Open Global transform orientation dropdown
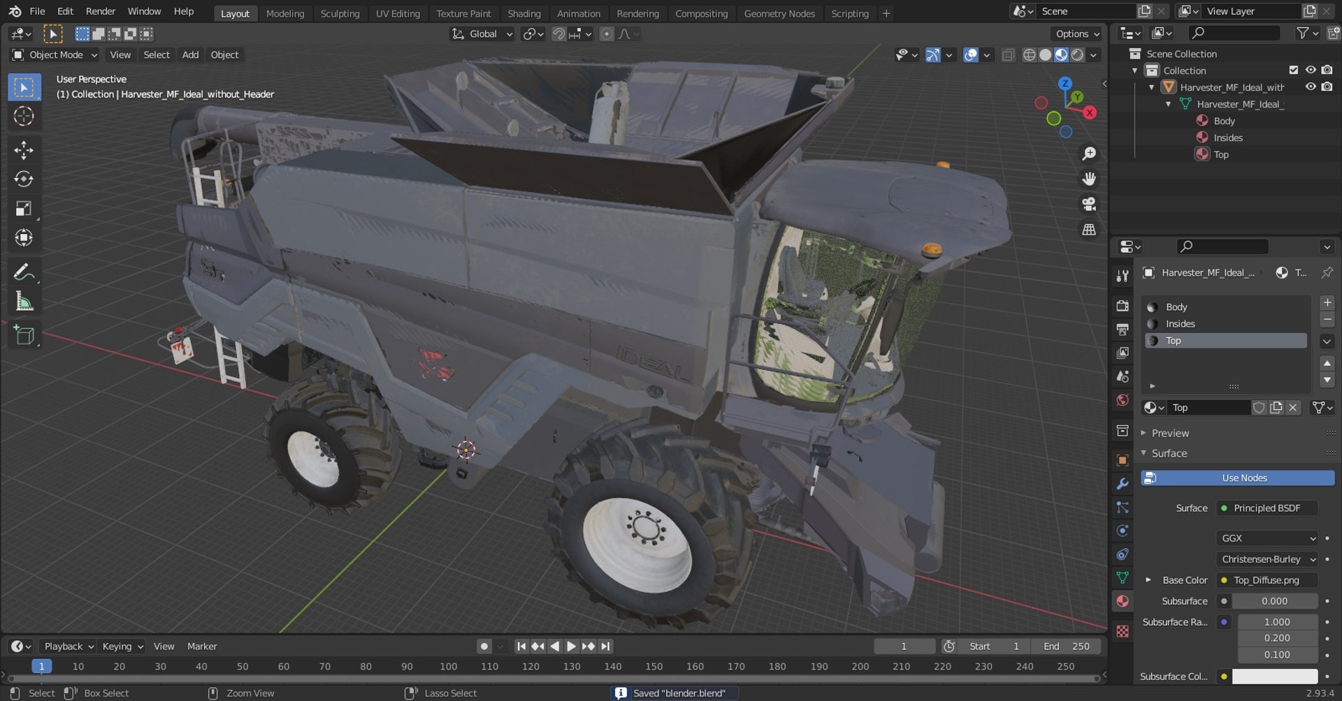1342x701 pixels. (x=482, y=34)
